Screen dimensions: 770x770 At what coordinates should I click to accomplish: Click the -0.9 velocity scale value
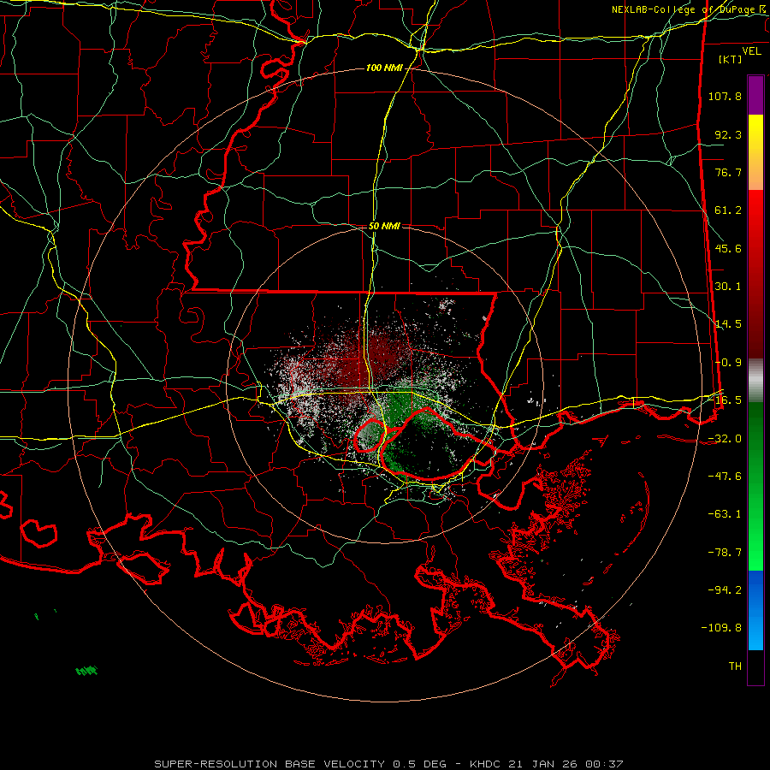(x=728, y=363)
